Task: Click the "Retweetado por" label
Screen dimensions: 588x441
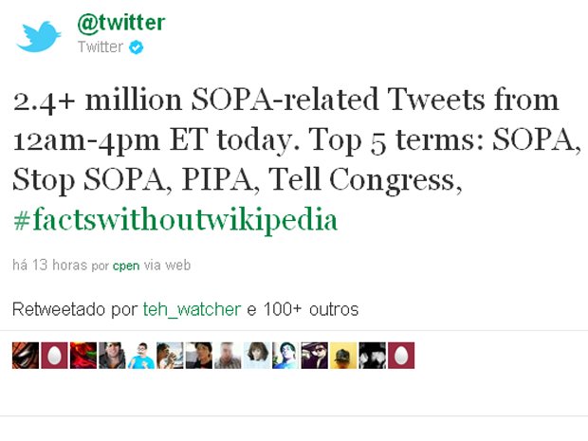Action: pos(74,309)
